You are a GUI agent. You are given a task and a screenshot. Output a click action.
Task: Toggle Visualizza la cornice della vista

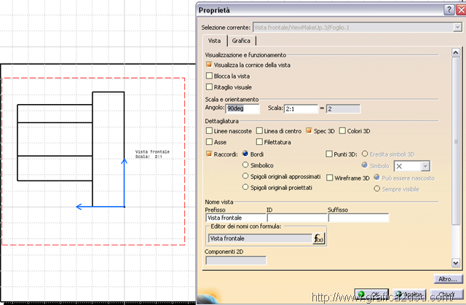[x=210, y=64]
